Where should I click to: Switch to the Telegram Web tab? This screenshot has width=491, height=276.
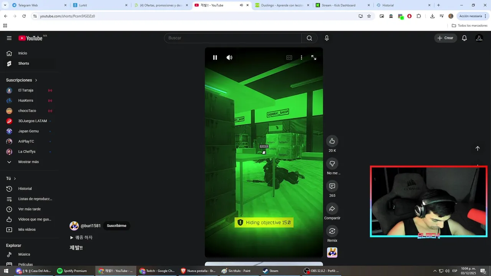(x=39, y=5)
